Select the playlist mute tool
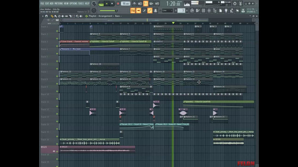The width and height of the screenshot is (298, 167). tap(63, 16)
